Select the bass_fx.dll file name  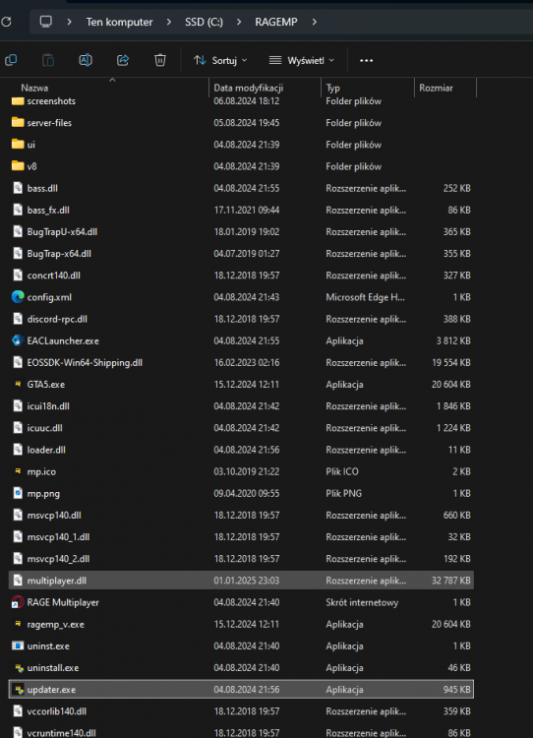tap(48, 210)
